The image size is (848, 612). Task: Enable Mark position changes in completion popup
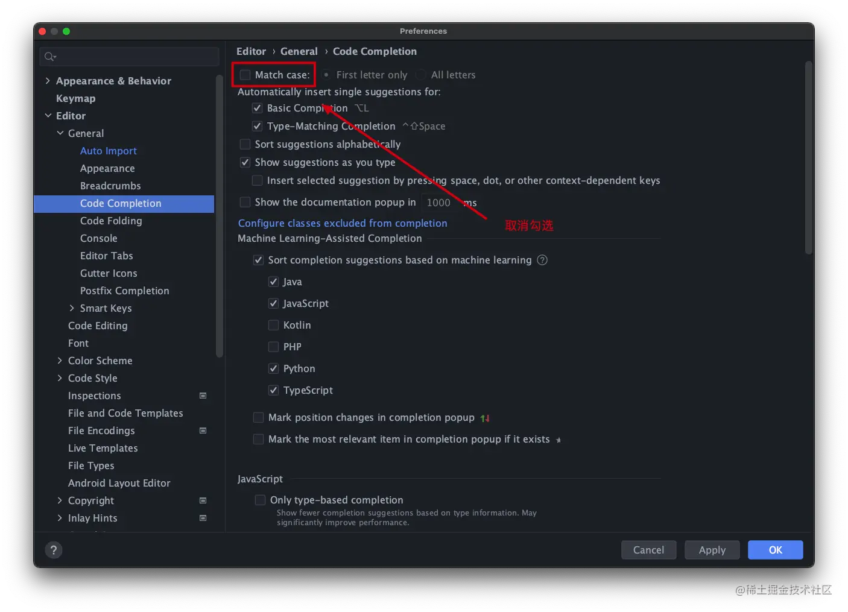coord(258,417)
